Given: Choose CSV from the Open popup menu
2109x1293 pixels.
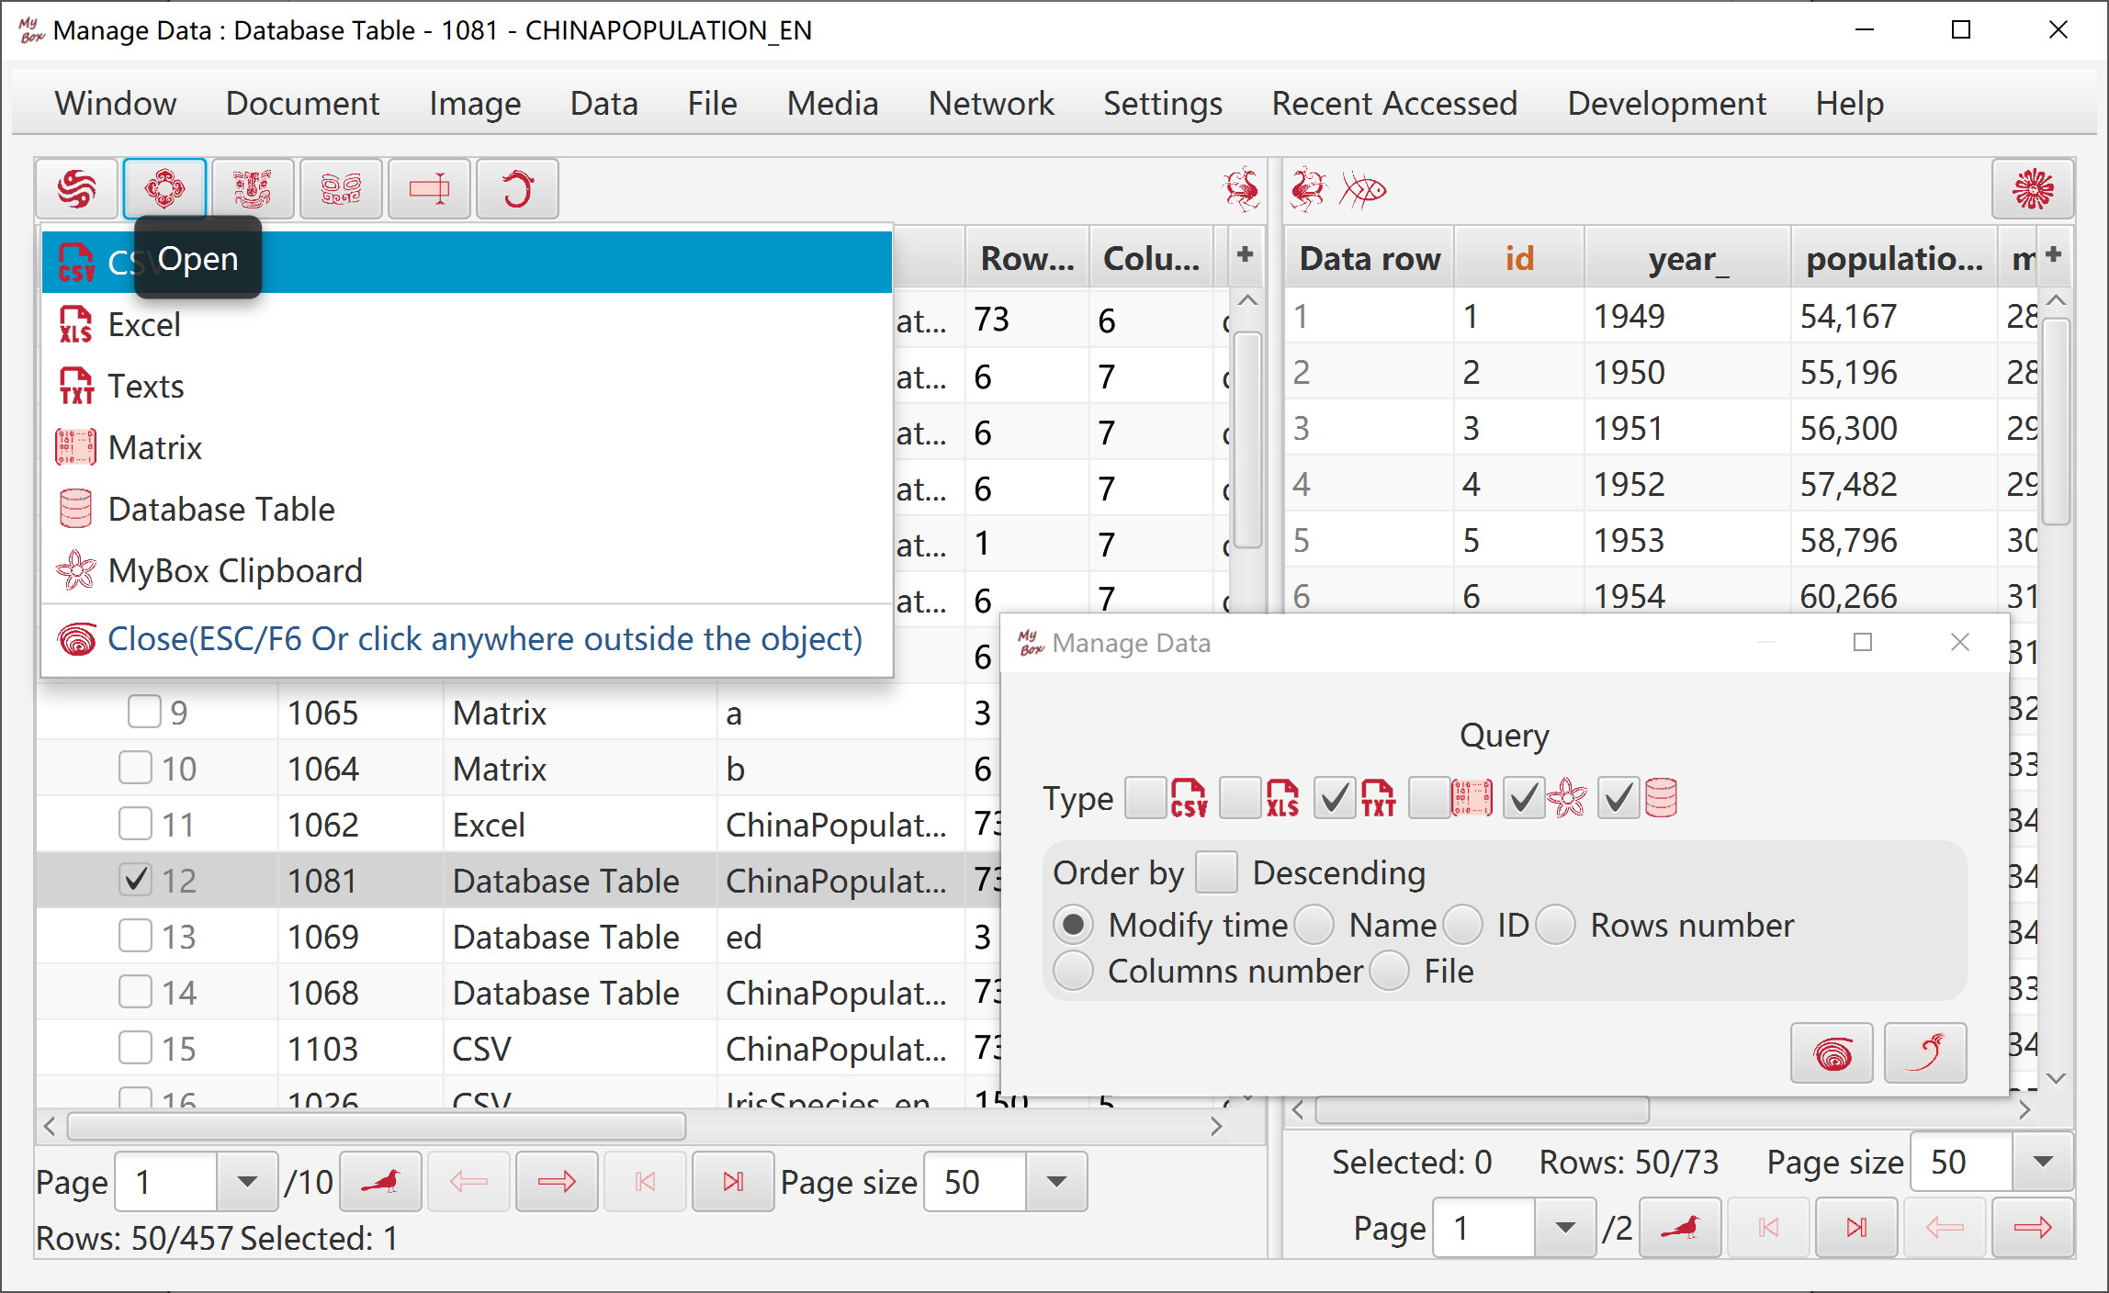Looking at the screenshot, I should [467, 262].
